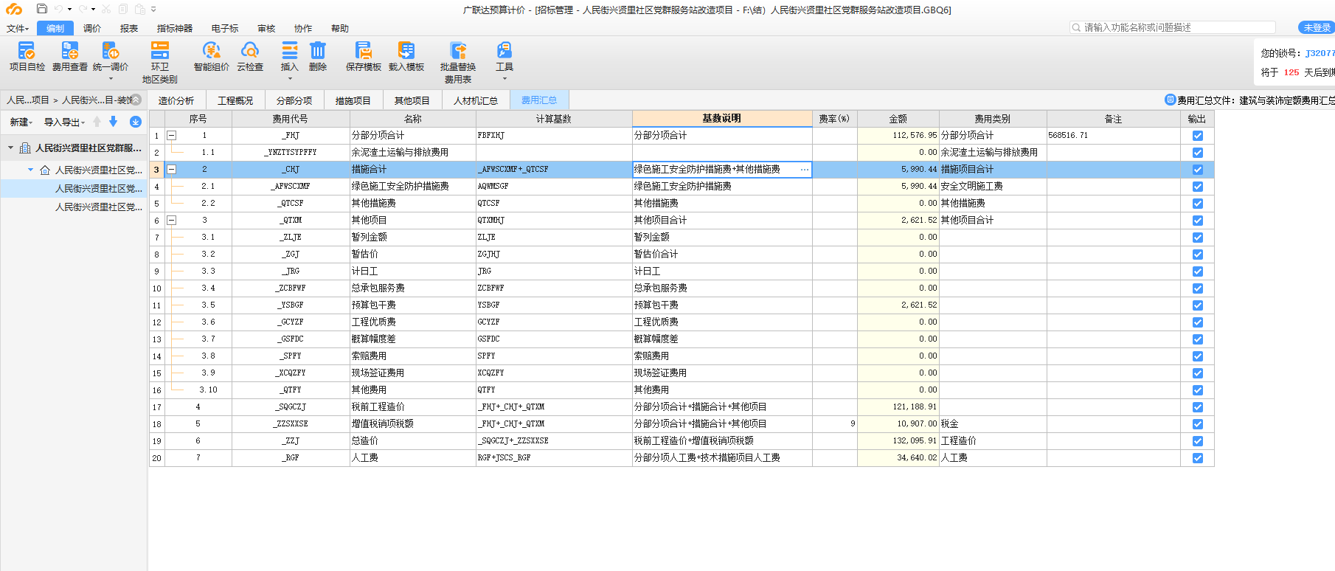The image size is (1335, 571).
Task: Open the 报表 menu tab
Action: 129,28
